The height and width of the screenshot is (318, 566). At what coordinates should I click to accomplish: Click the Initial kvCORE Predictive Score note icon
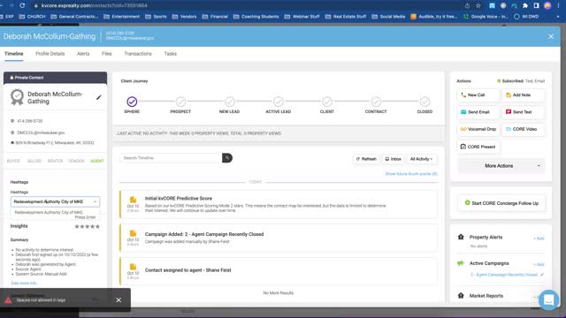tap(133, 200)
